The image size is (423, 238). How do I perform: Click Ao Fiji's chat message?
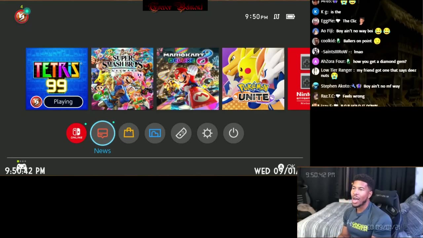[x=351, y=31]
